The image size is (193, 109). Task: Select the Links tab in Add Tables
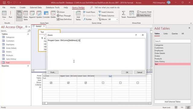point(166,34)
